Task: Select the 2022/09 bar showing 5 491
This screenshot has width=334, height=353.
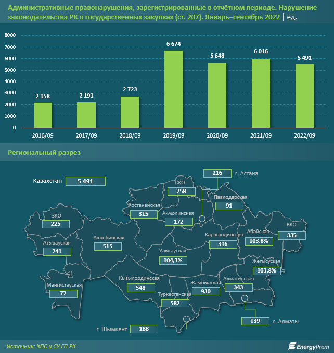Action: 304,96
